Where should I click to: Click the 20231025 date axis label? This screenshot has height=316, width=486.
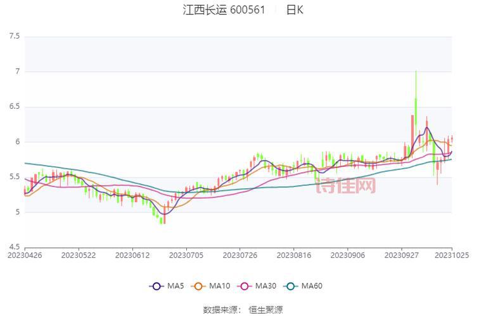[x=452, y=255]
